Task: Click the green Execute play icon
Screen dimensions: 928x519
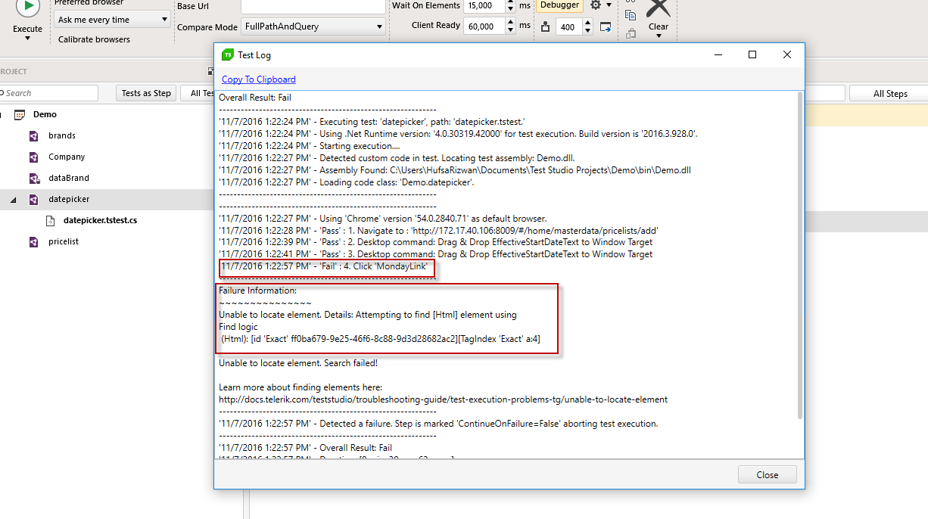Action: (x=28, y=7)
